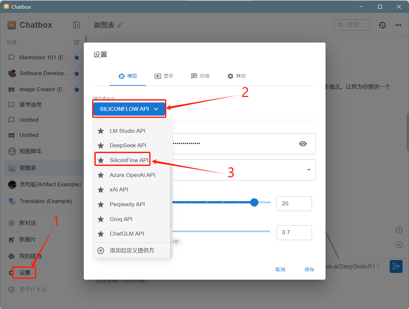Screen dimensions: 409x309
Task: Open the three-dots more menu
Action: 398,25
